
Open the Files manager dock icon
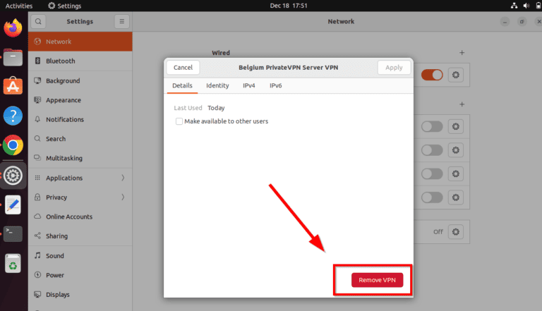13,57
